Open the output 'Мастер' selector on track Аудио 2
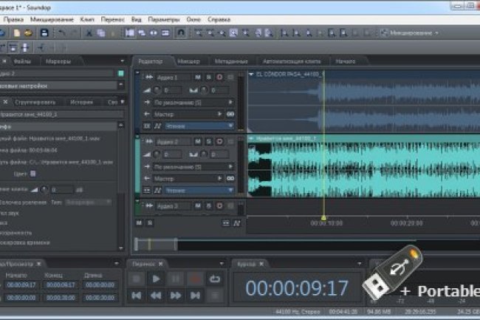This screenshot has height=320, width=480. tap(188, 178)
